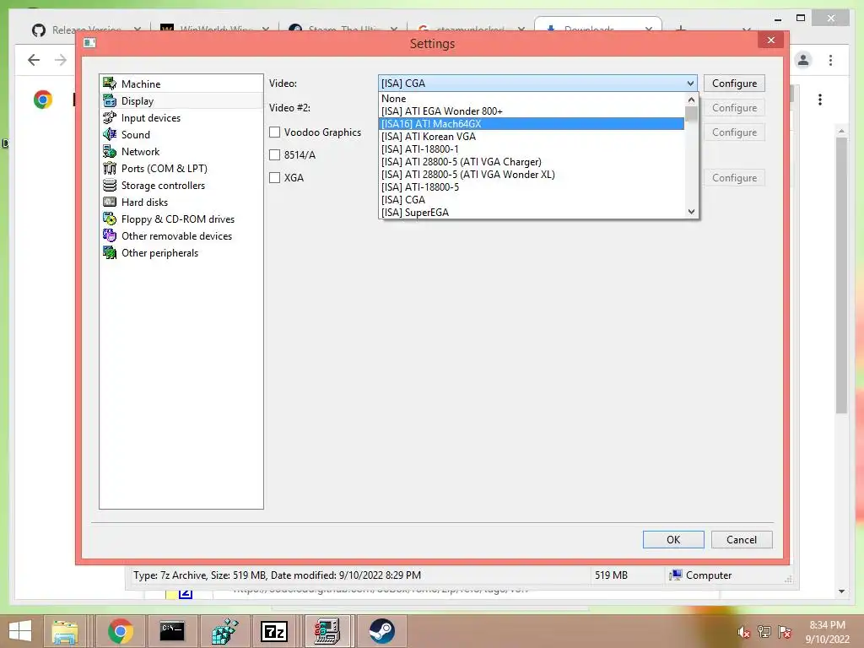Click the Other removable devices icon
This screenshot has width=864, height=648.
click(x=110, y=236)
